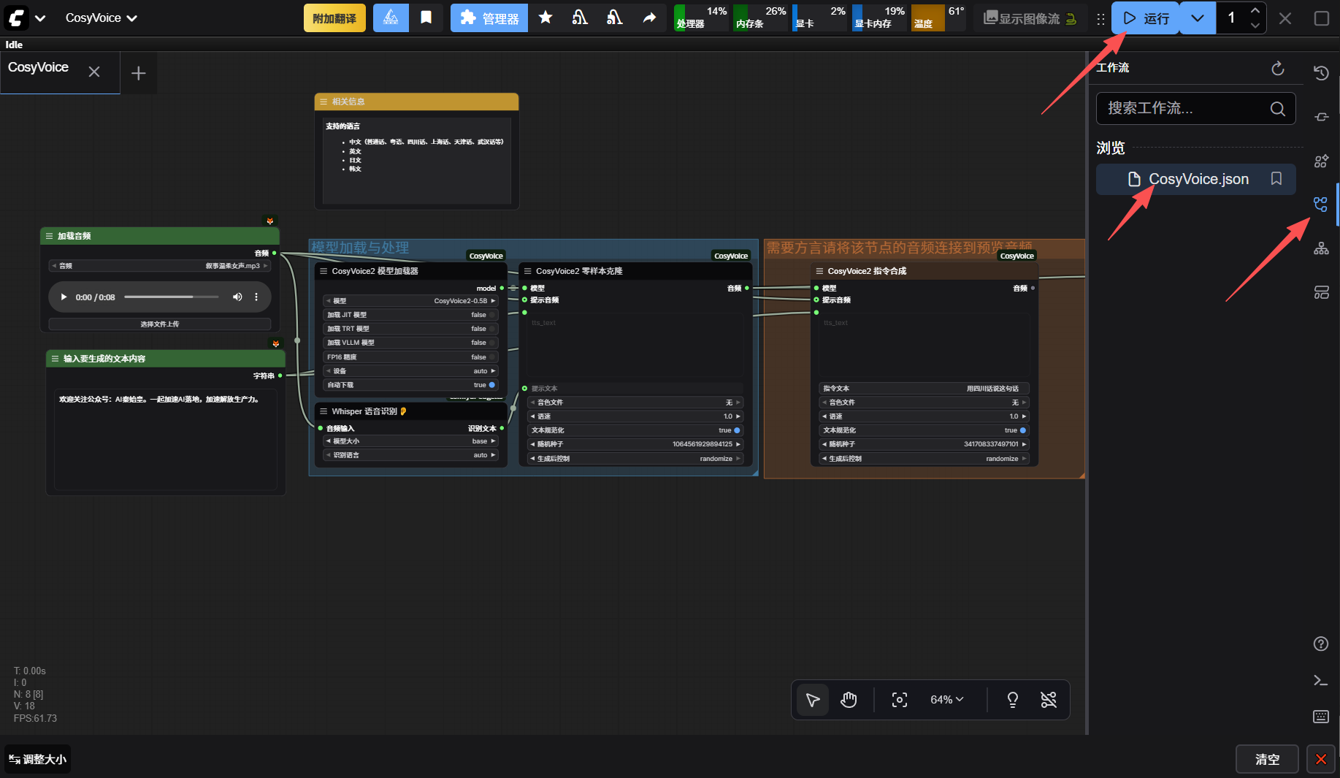This screenshot has width=1340, height=778.
Task: Click the Manager button
Action: pos(489,18)
